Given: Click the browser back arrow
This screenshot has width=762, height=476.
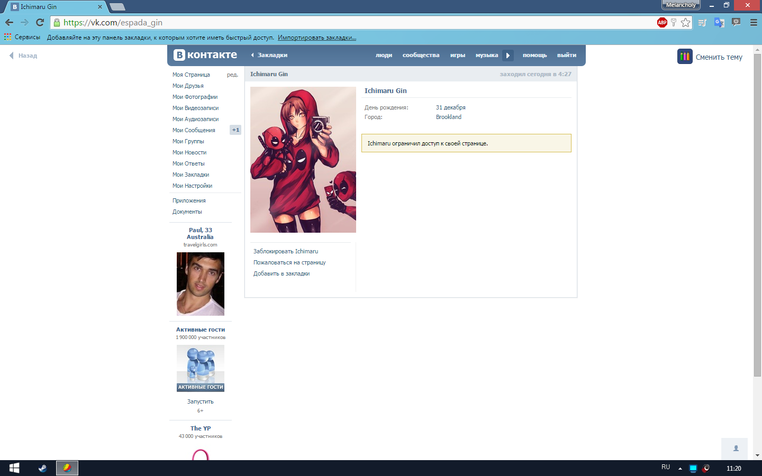Looking at the screenshot, I should coord(9,22).
